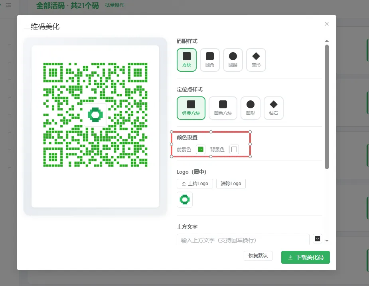Click the 定位点样式 section heading
This screenshot has width=369, height=286.
pos(189,89)
